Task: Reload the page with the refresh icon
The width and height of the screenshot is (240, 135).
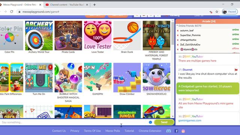Action: [x=12, y=12]
